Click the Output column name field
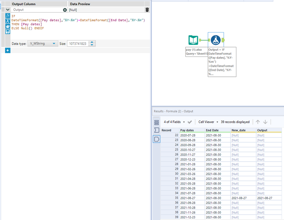The height and width of the screenshot is (220, 284). (37, 10)
